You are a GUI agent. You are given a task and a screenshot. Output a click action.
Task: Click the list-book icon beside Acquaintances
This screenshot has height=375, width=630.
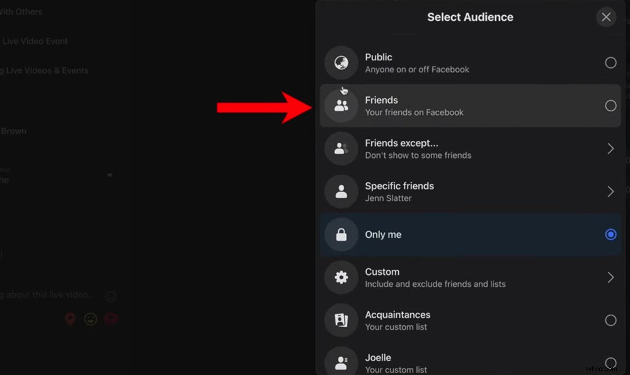(340, 320)
